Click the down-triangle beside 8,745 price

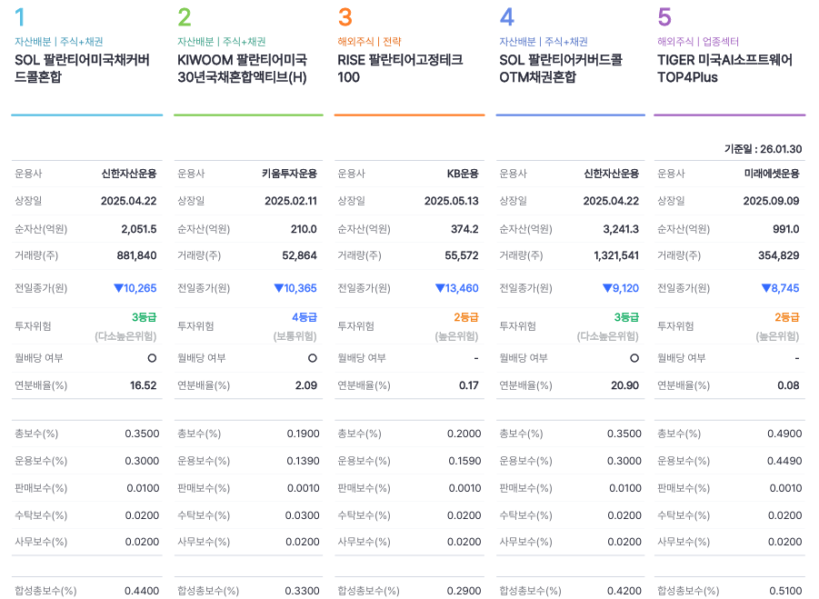[766, 288]
